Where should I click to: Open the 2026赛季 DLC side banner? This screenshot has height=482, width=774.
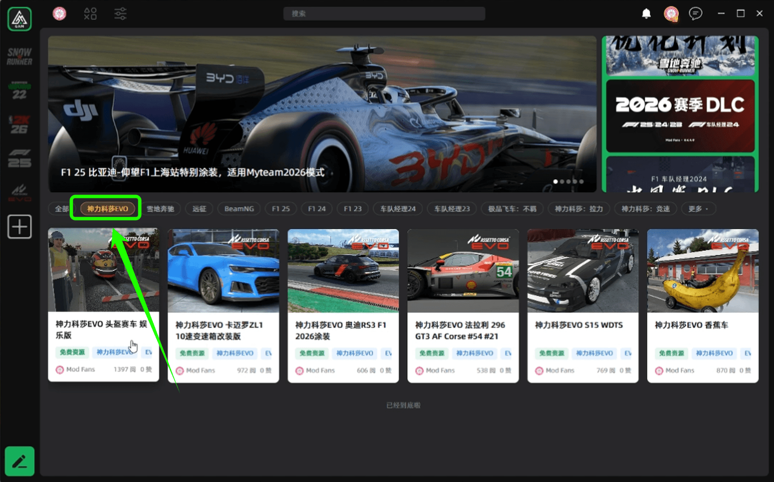click(680, 116)
